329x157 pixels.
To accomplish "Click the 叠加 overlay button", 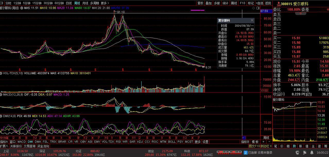I will coord(209,3).
